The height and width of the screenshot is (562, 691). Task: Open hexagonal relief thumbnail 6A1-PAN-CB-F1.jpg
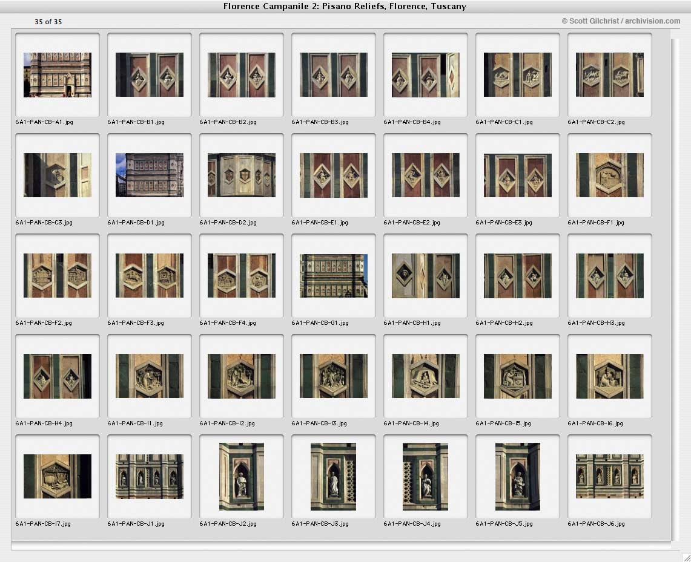pyautogui.click(x=610, y=175)
